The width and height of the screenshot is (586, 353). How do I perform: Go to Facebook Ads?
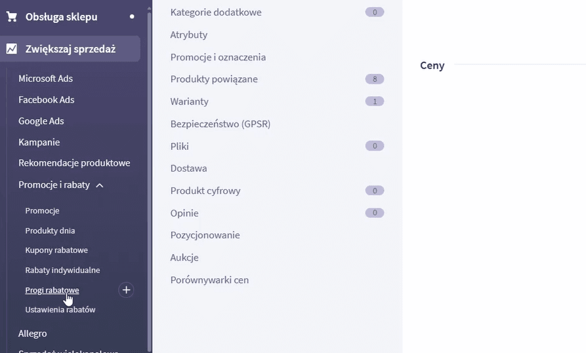click(46, 100)
